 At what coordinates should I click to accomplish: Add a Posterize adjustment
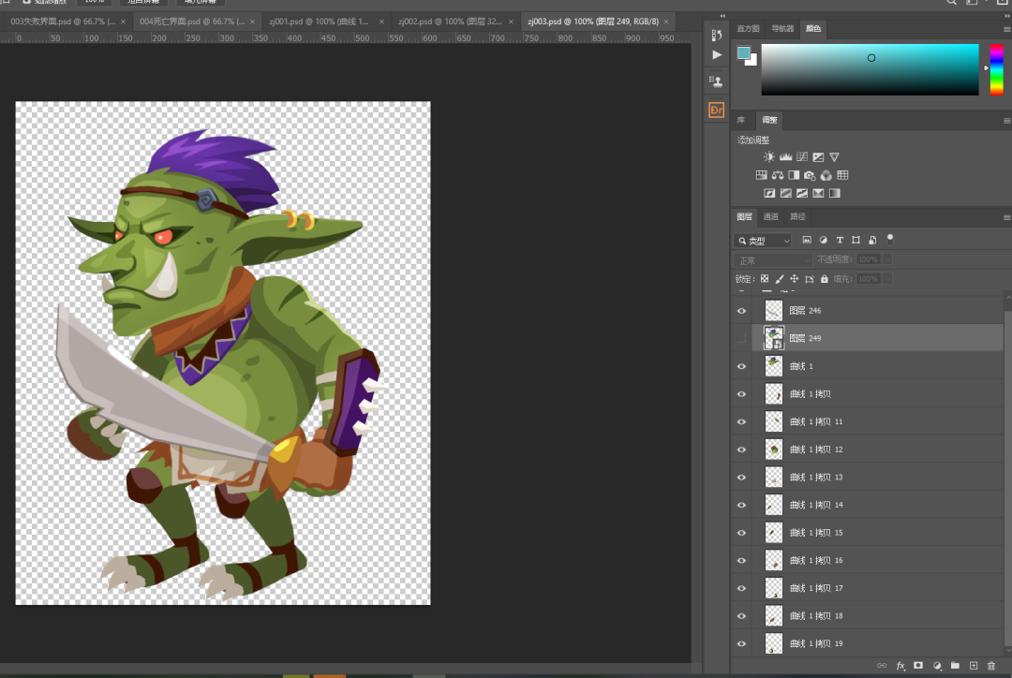point(785,193)
